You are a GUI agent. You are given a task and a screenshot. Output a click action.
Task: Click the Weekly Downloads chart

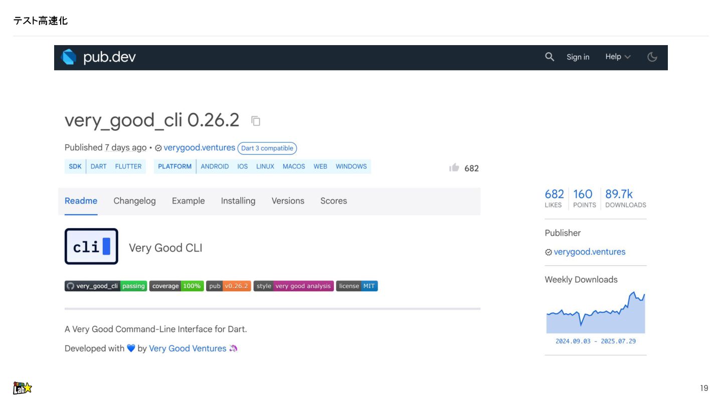pos(596,312)
